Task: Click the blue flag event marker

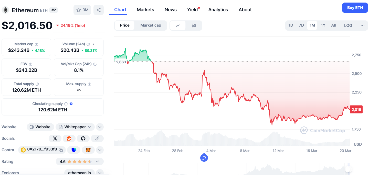Action: [x=204, y=158]
